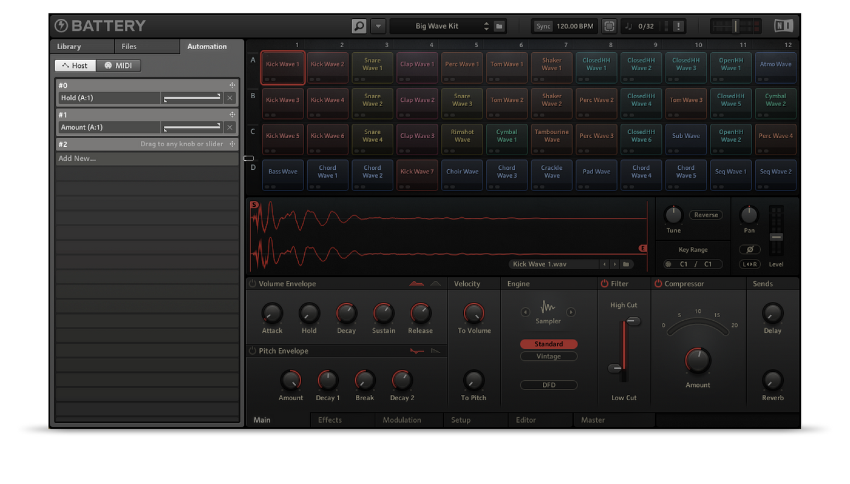
Task: Select the first pitch envelope shape icon
Action: (x=417, y=351)
